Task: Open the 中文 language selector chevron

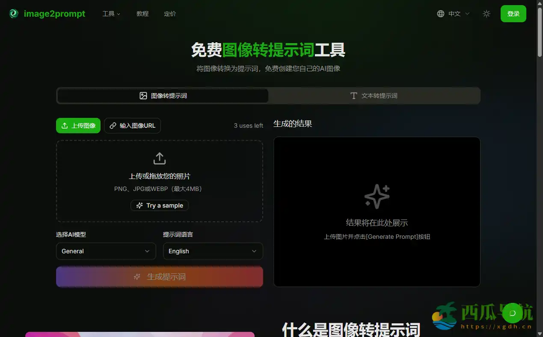Action: 467,13
